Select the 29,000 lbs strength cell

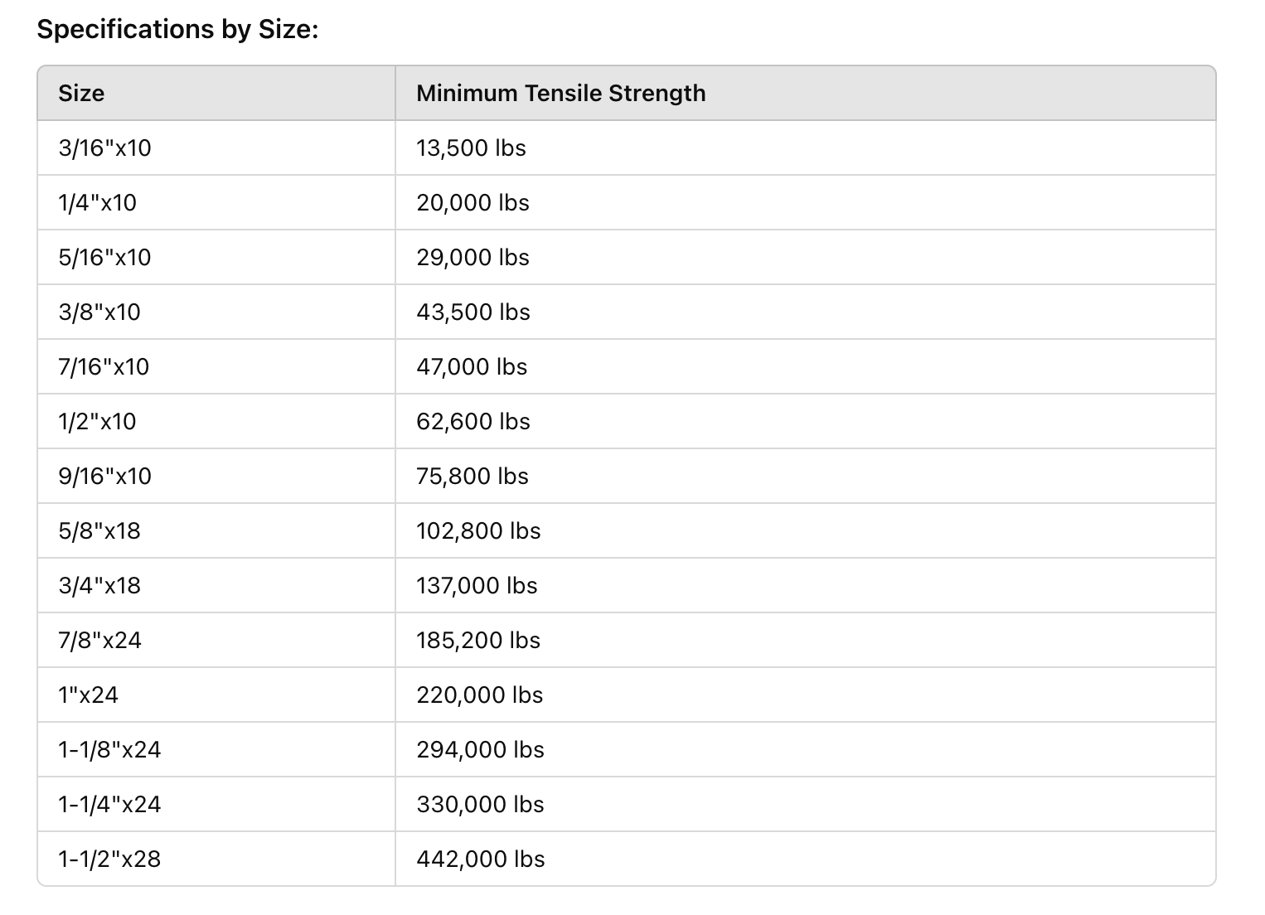click(x=806, y=257)
